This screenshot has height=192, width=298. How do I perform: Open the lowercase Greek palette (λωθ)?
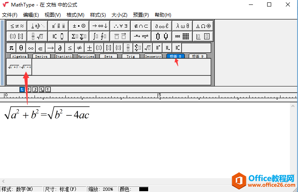point(182,26)
